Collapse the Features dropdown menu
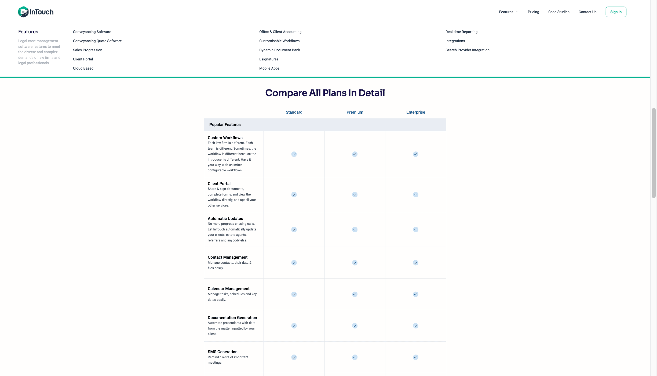Screen dimensions: 657x376 click(x=508, y=12)
